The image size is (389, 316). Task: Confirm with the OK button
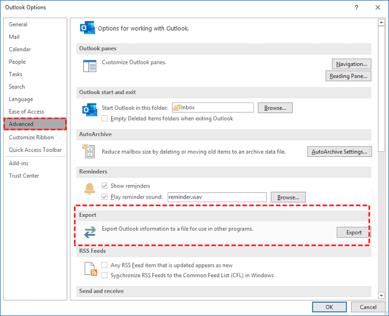tap(329, 307)
